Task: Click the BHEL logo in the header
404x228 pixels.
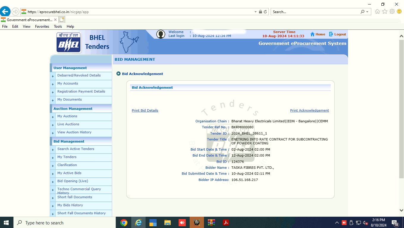Action: (69, 43)
